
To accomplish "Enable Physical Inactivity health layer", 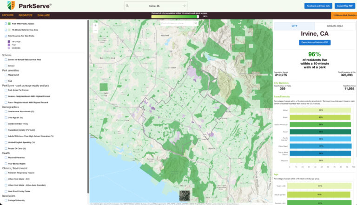I will coord(6,157).
